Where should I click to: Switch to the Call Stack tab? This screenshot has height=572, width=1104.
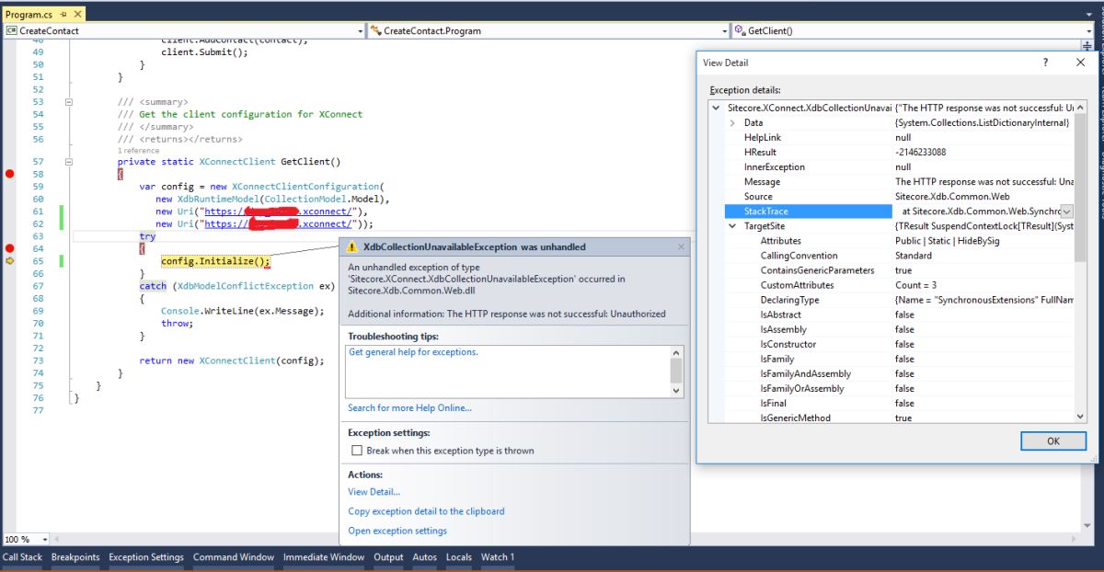[x=22, y=557]
